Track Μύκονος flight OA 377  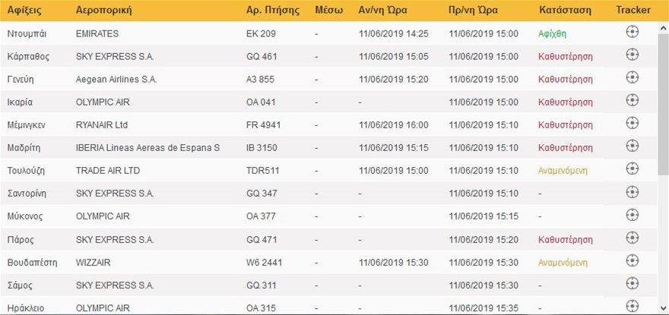pos(633,214)
